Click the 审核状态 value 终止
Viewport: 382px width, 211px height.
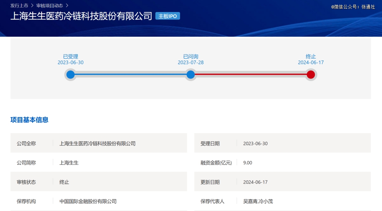click(x=64, y=182)
